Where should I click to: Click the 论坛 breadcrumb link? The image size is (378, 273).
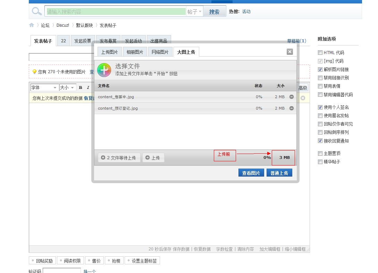[x=45, y=25]
